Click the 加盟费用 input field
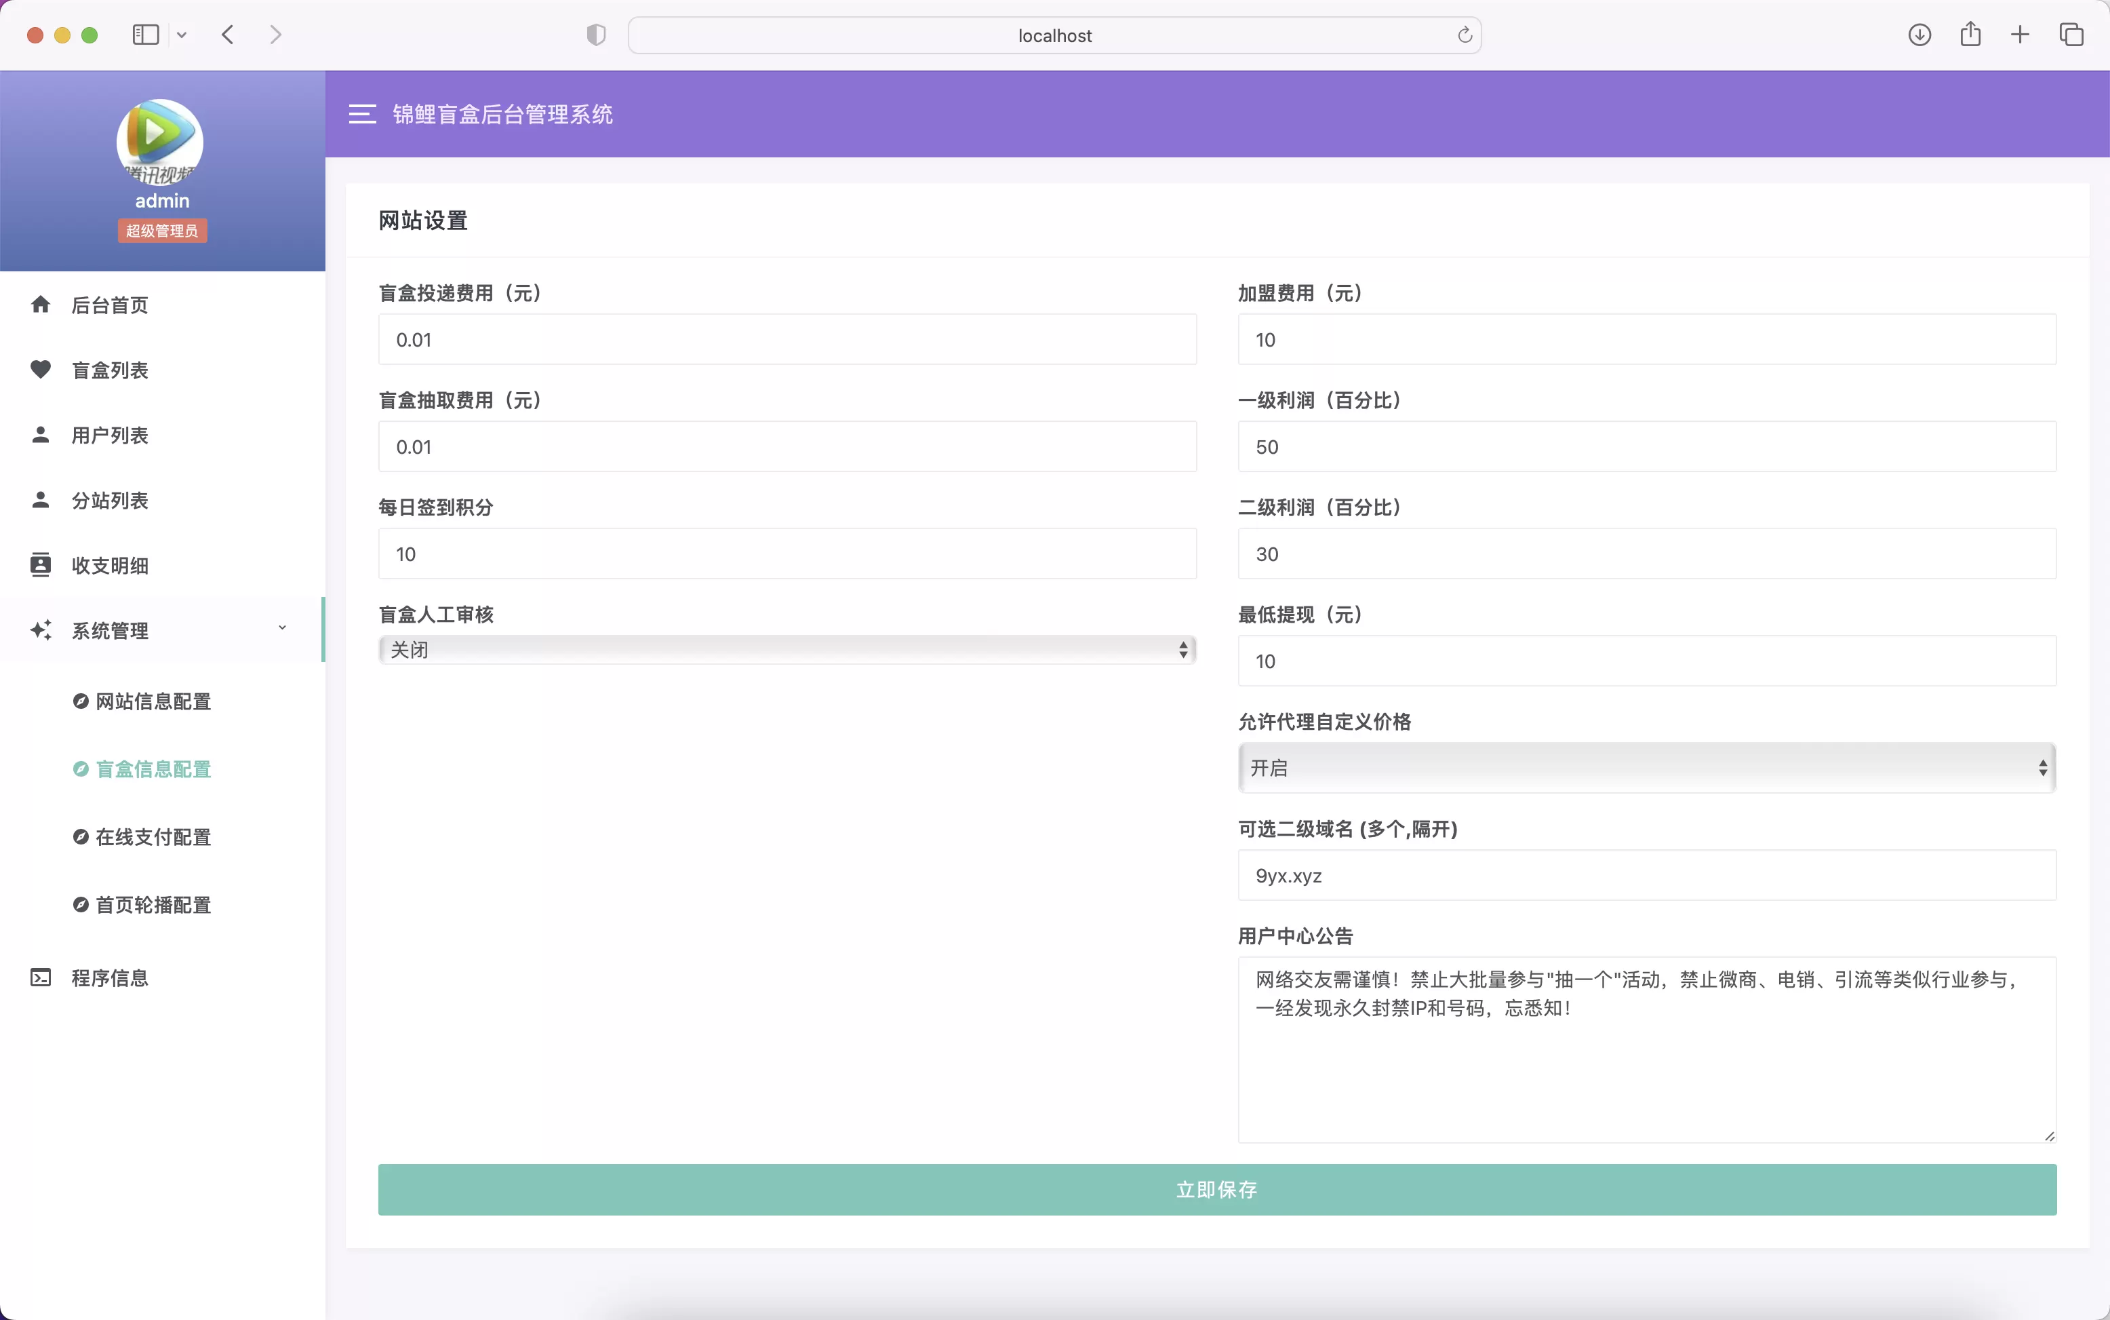This screenshot has width=2110, height=1320. pos(1647,340)
